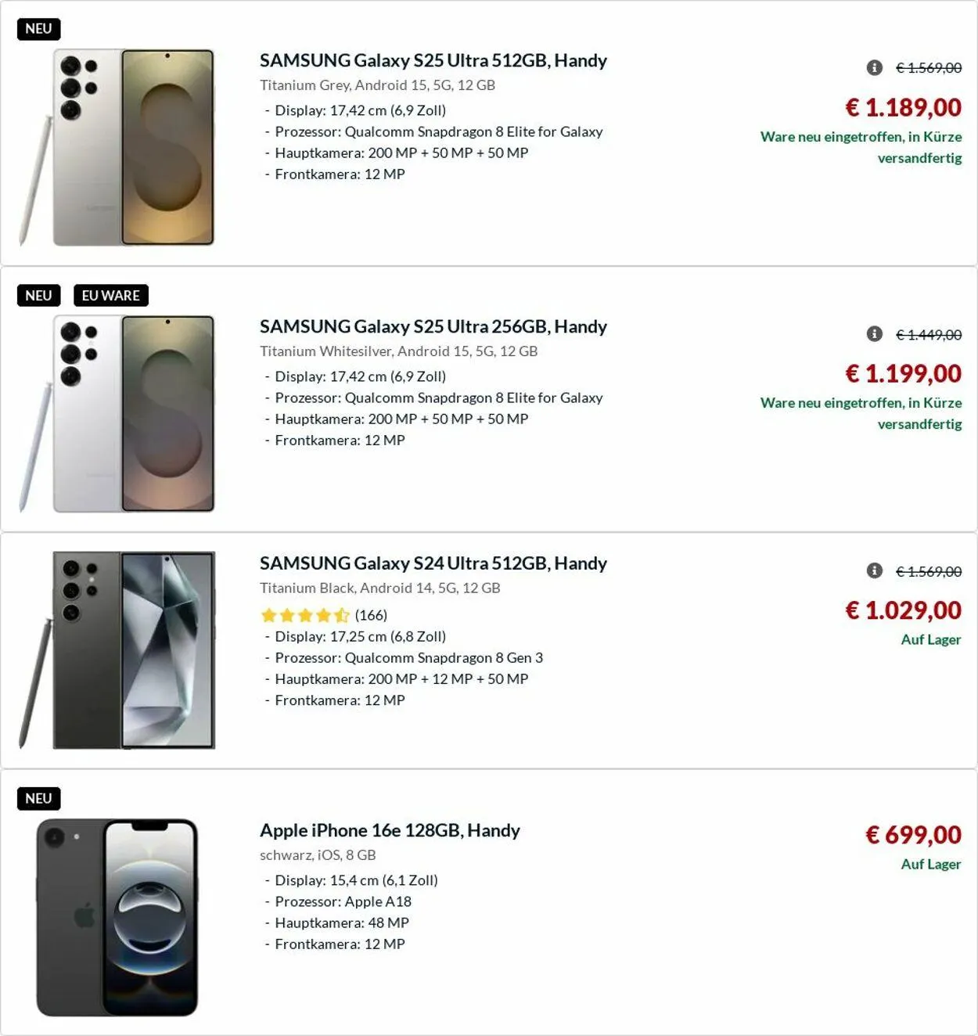
Task: Click the € 1.029,00 S24 Ultra price
Action: 903,610
